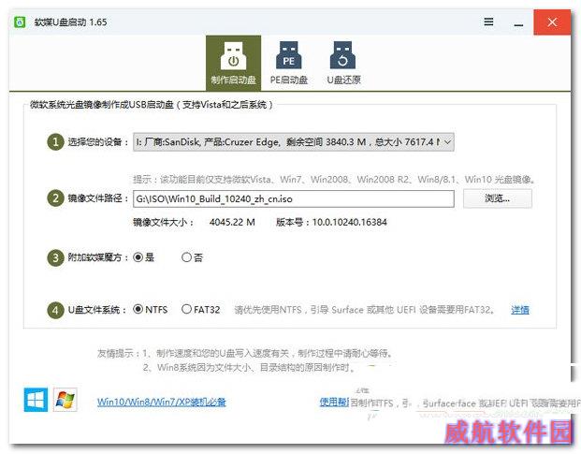581x454 pixels.
Task: Click the image file path field
Action: click(x=294, y=199)
